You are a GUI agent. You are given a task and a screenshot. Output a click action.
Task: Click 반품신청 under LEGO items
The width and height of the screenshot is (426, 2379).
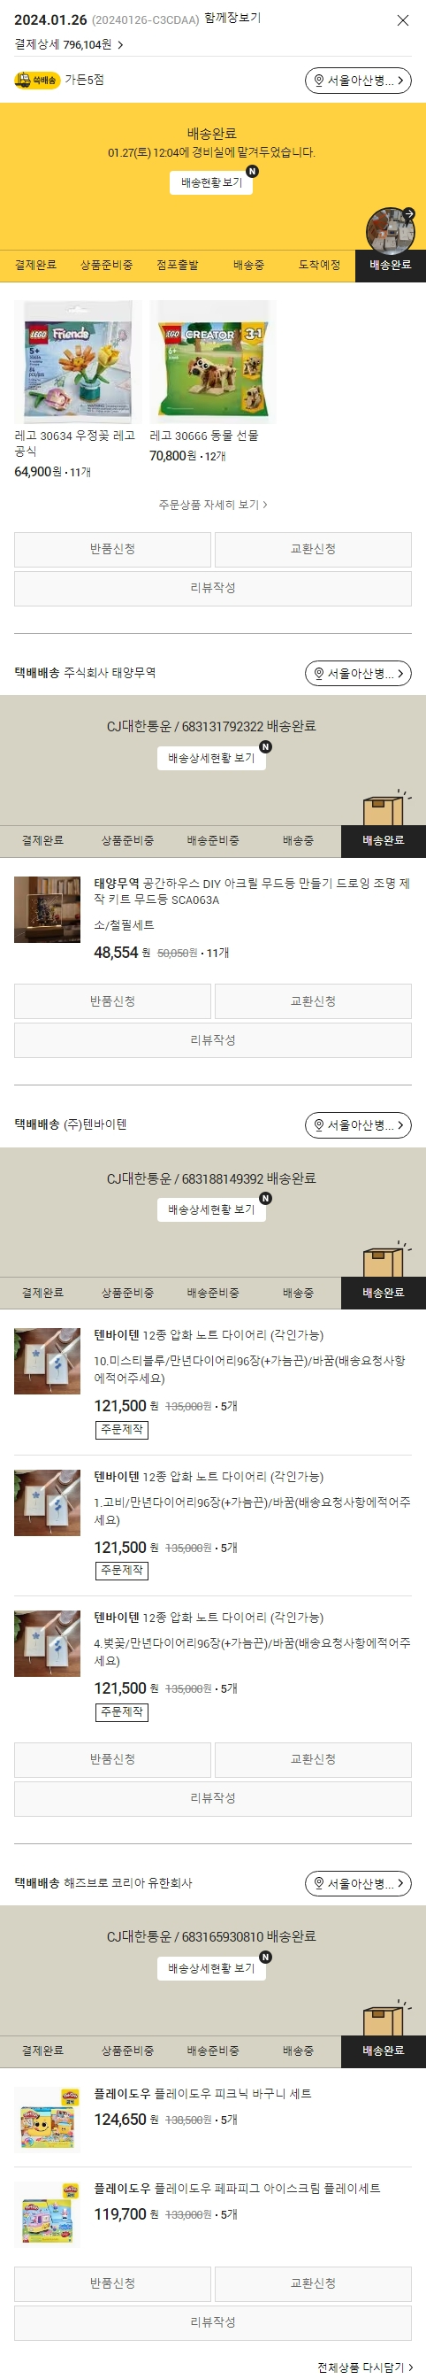click(x=112, y=550)
